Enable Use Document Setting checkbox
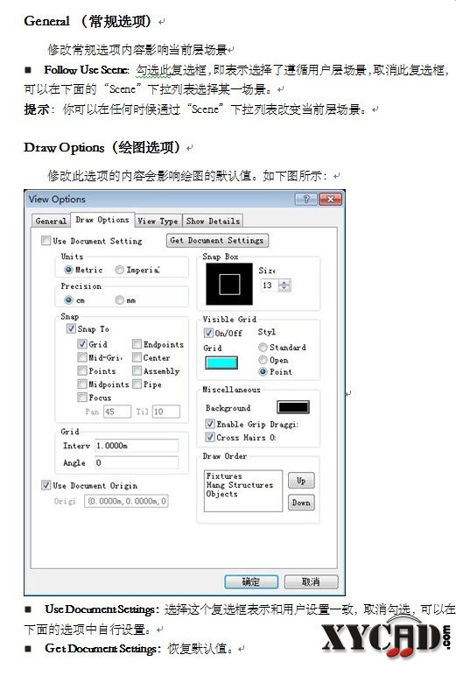The image size is (456, 690). pos(46,241)
